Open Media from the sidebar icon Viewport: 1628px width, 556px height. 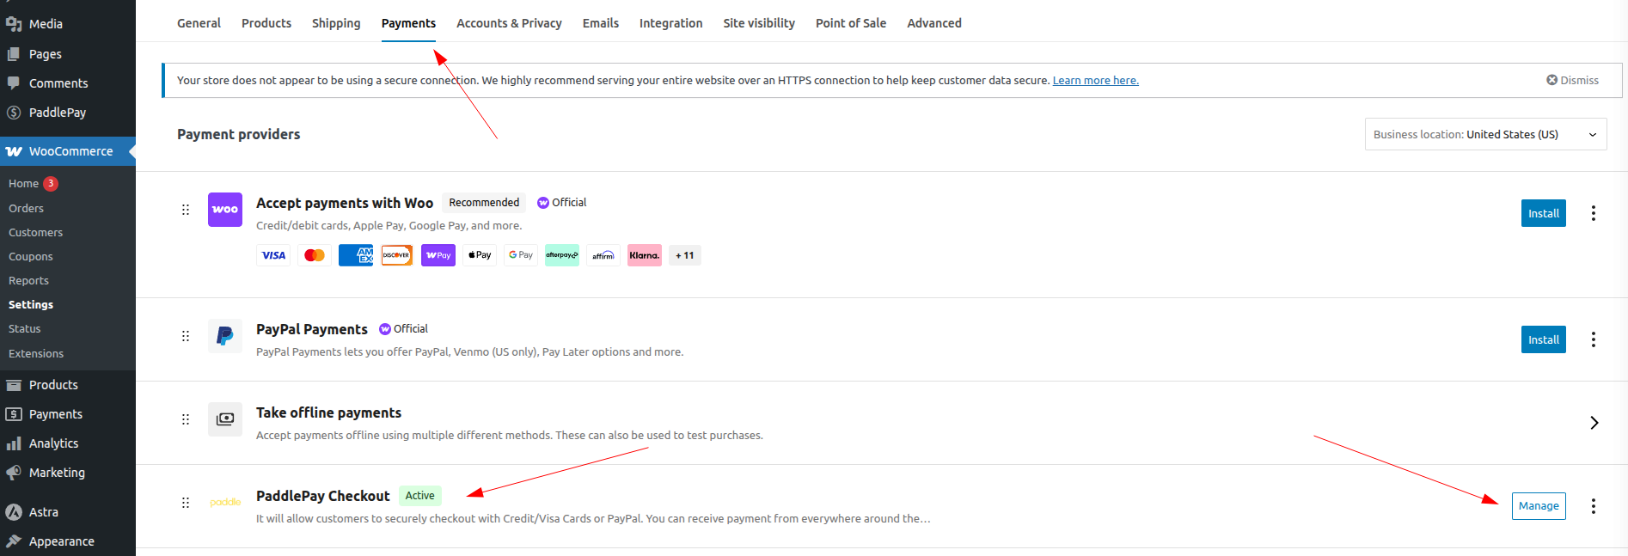coord(14,24)
